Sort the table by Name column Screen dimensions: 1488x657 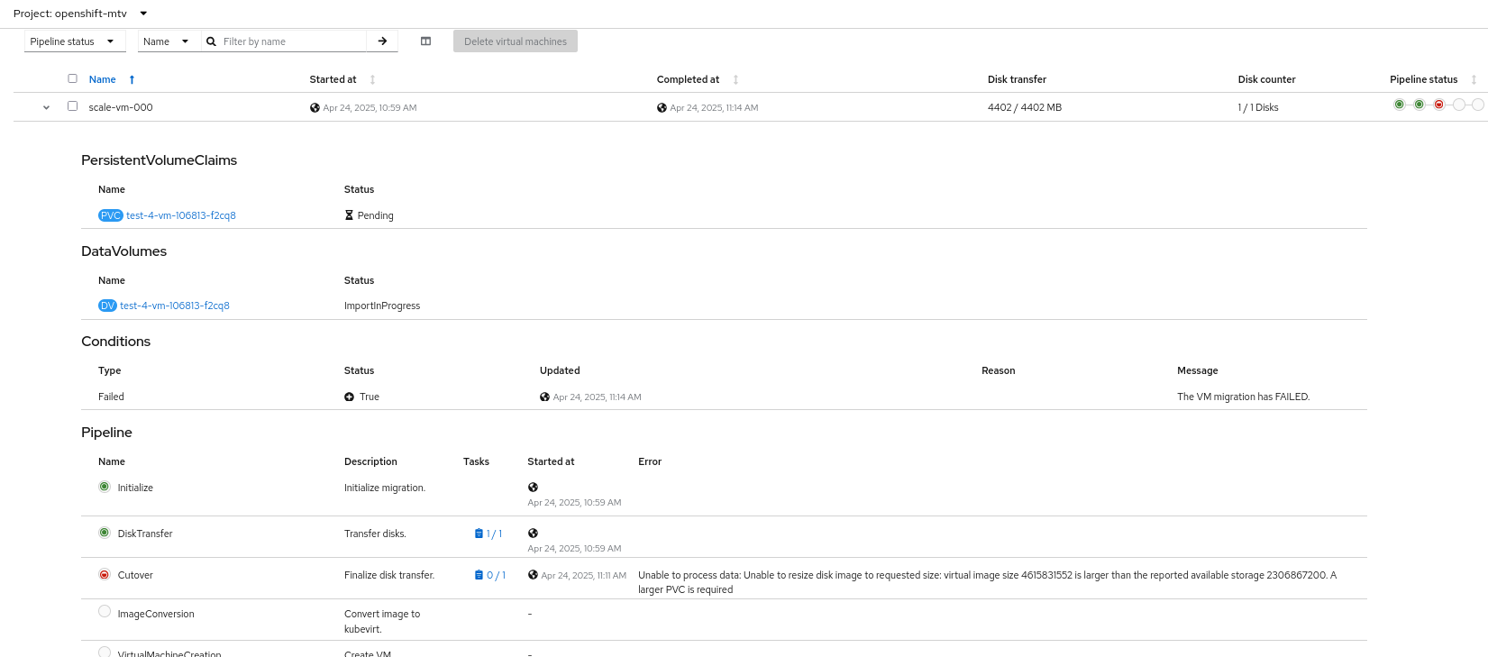coord(103,79)
